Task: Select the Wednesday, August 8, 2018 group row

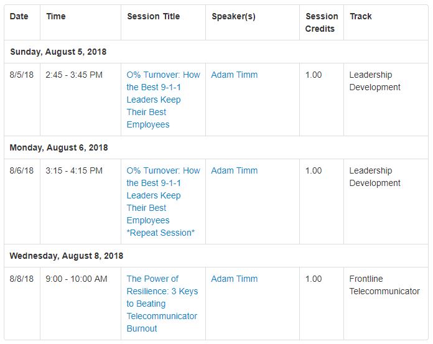Action: pyautogui.click(x=67, y=256)
